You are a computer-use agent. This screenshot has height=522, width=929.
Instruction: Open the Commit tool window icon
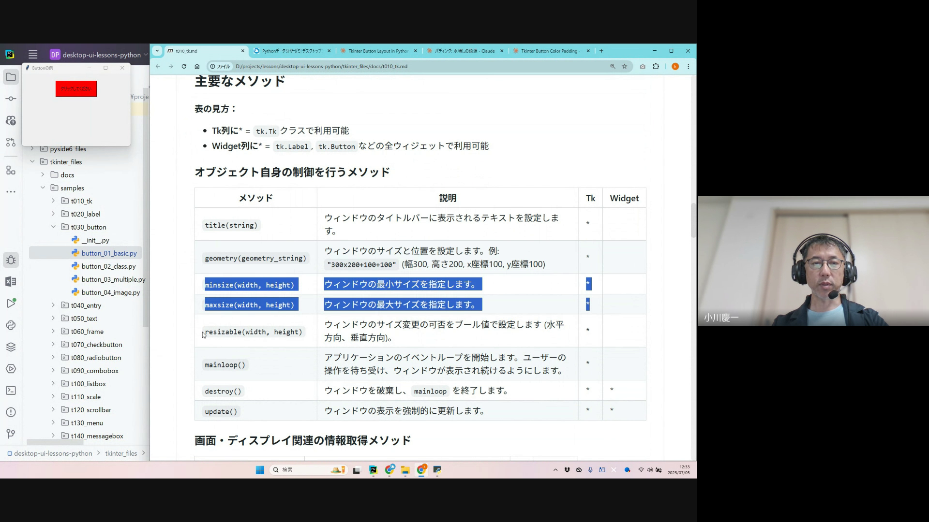(11, 99)
